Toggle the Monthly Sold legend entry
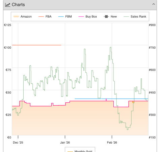Image resolution: width=160 pixels, height=152 pixels. pyautogui.click(x=80, y=151)
